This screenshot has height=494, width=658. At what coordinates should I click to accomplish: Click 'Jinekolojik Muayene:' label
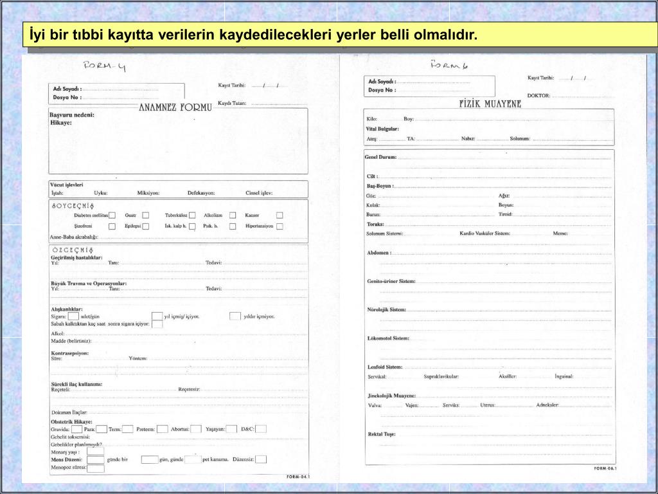[x=391, y=396]
